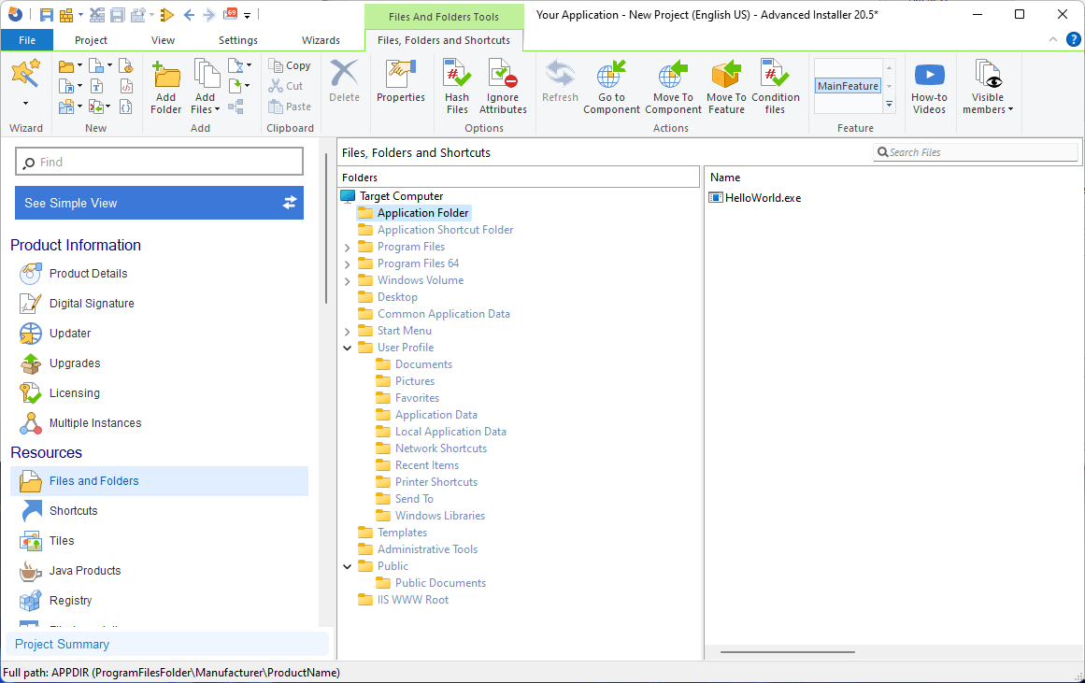Image resolution: width=1085 pixels, height=683 pixels.
Task: Click the Condition files action
Action: coord(775,87)
